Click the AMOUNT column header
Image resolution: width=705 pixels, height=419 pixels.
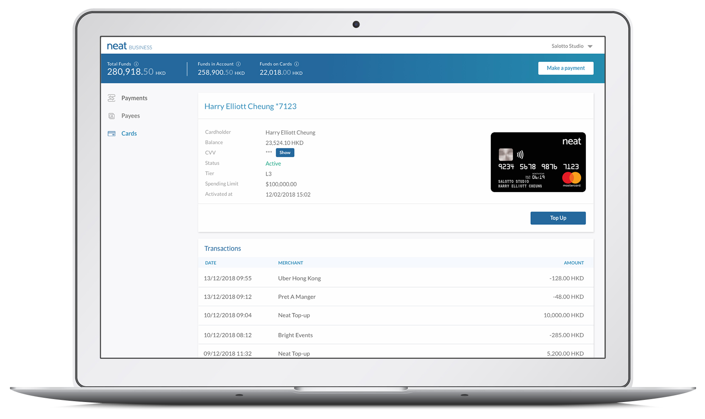tap(574, 263)
